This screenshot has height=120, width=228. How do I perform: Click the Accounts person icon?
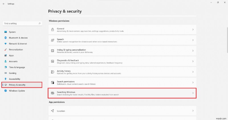[x=5, y=61]
